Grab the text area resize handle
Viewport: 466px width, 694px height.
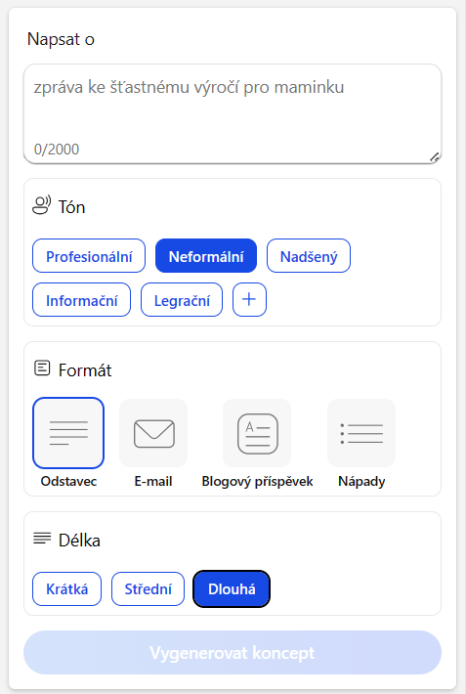(434, 157)
